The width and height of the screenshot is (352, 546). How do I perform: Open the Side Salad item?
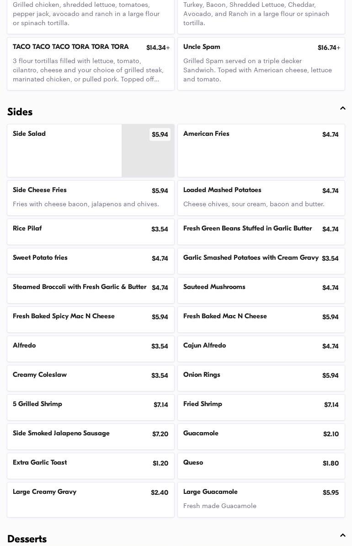(64, 150)
